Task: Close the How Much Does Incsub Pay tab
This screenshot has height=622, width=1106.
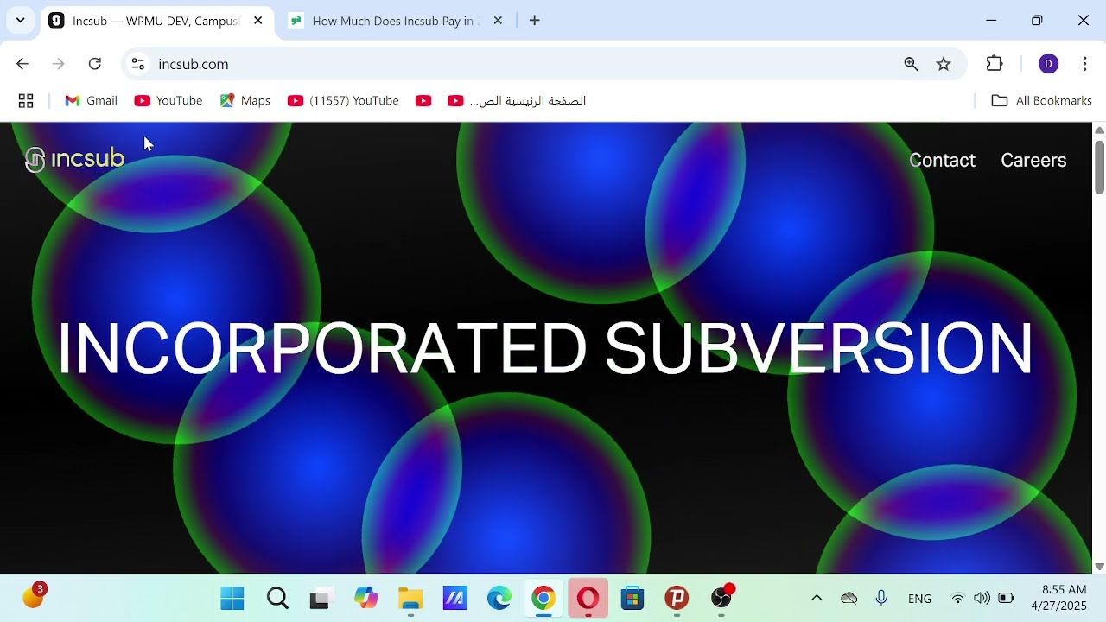Action: coord(498,21)
